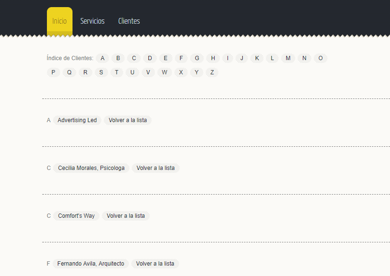Open the Comfort's Way client
This screenshot has width=390, height=276.
click(76, 216)
